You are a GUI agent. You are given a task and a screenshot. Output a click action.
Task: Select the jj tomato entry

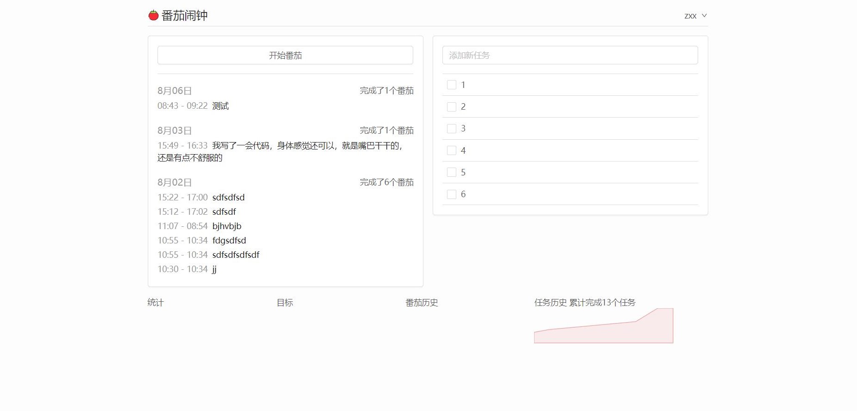click(214, 269)
